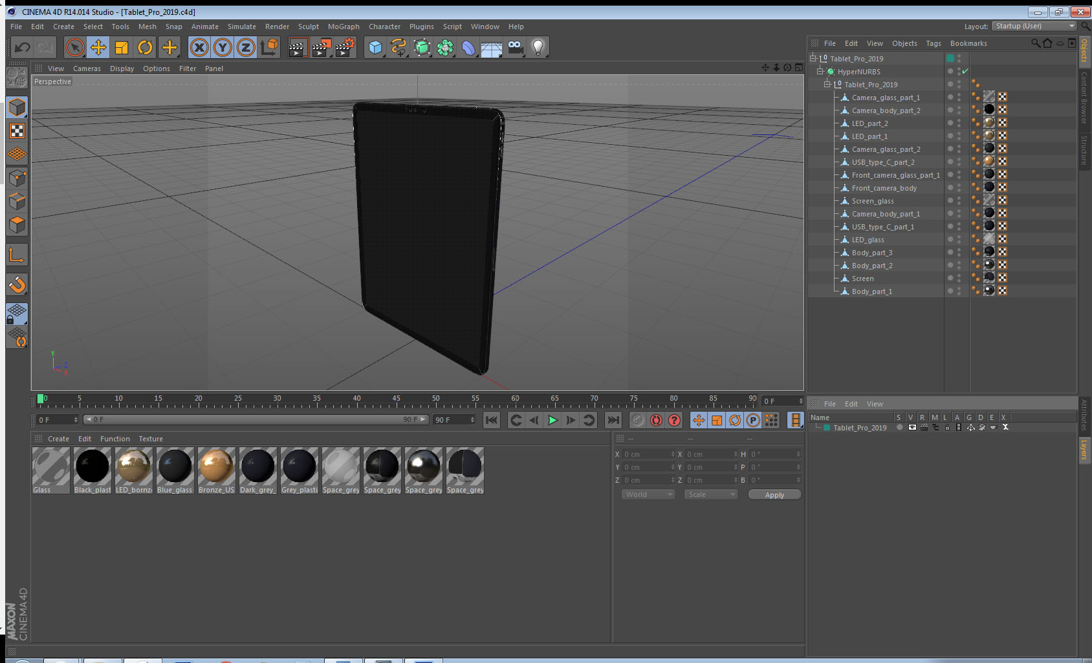Toggle Snap magnet icon
Viewport: 1092px width, 663px height.
coord(17,284)
